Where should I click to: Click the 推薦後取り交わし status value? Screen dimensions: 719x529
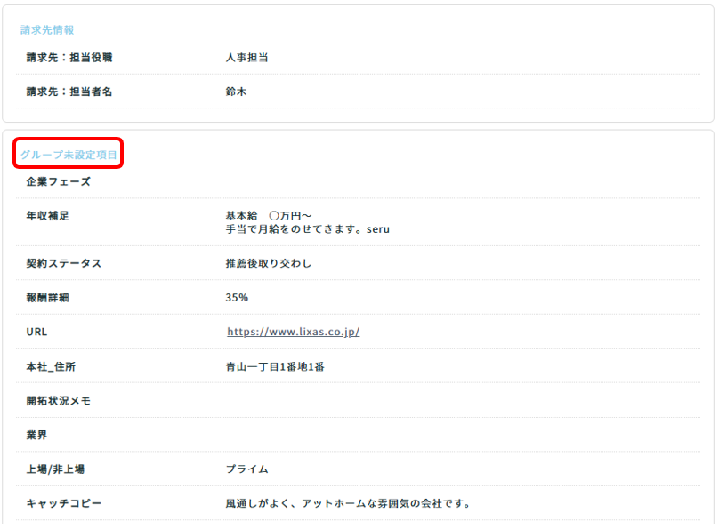click(269, 263)
